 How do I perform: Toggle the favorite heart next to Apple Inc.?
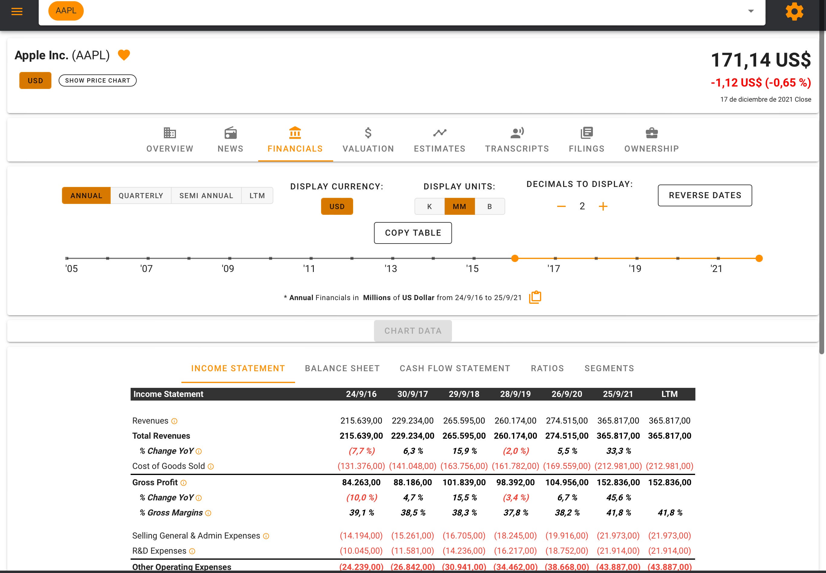(124, 55)
